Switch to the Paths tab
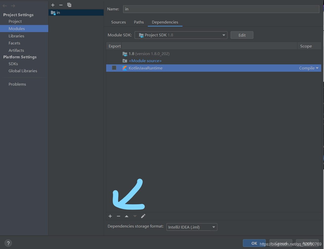The width and height of the screenshot is (324, 249). [139, 22]
